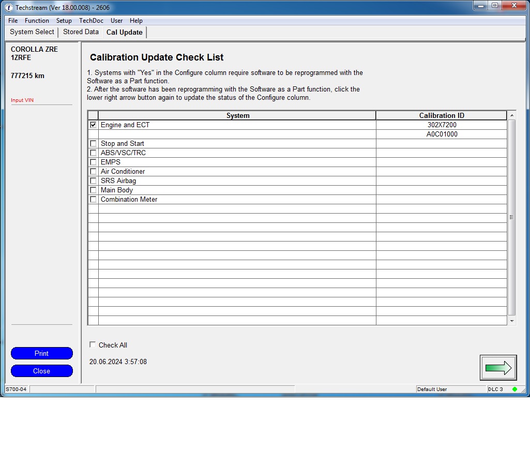Click the green DLC connection status indicator
The image size is (530, 451).
514,389
